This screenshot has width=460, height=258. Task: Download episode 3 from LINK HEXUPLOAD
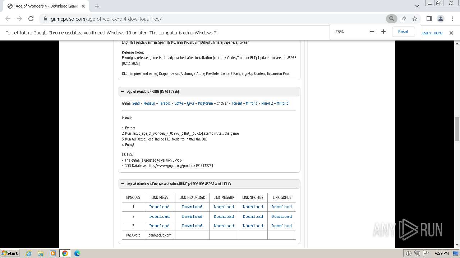[192, 226]
